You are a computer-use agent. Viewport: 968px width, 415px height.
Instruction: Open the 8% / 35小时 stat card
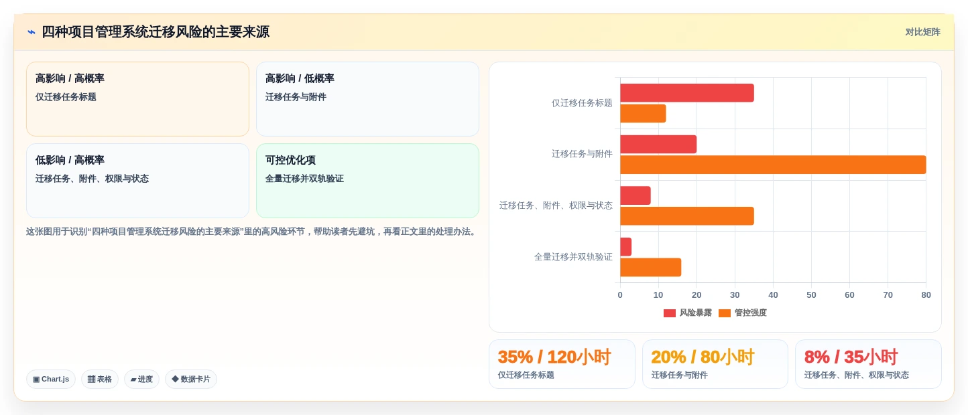coord(868,364)
